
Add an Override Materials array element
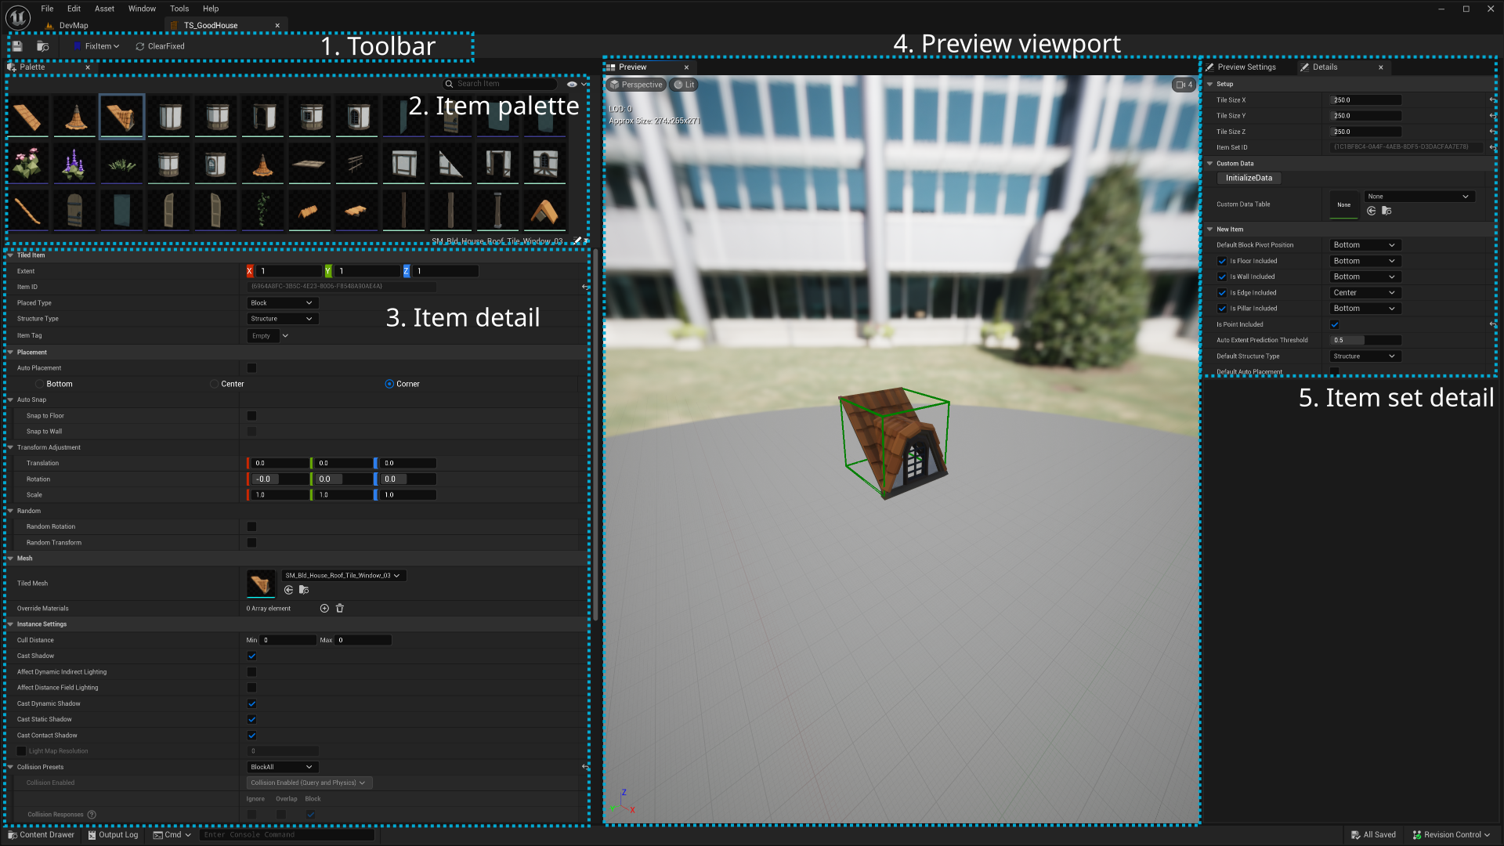324,609
